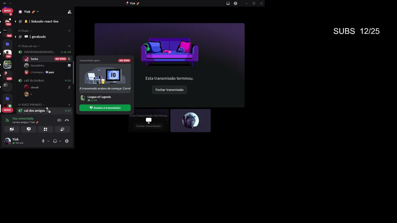The image size is (397, 223).
Task: Click the invite icon beside cal dos amigos
Action: pyautogui.click(x=48, y=111)
